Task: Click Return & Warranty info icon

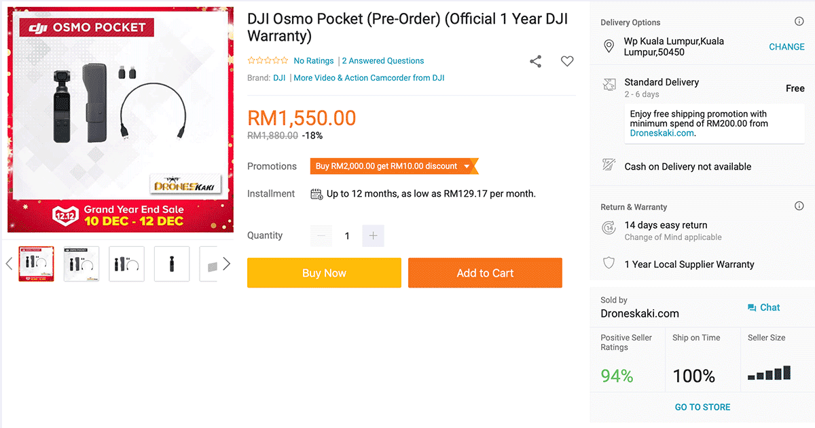Action: [x=799, y=206]
